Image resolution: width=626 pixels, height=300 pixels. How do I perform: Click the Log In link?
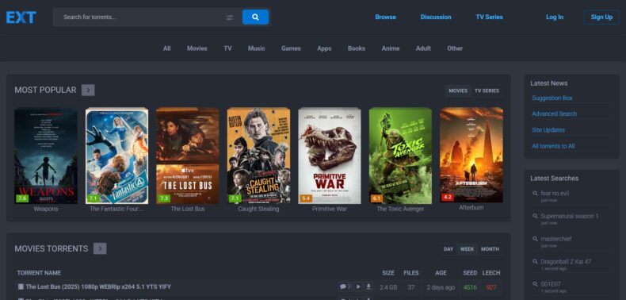point(555,17)
